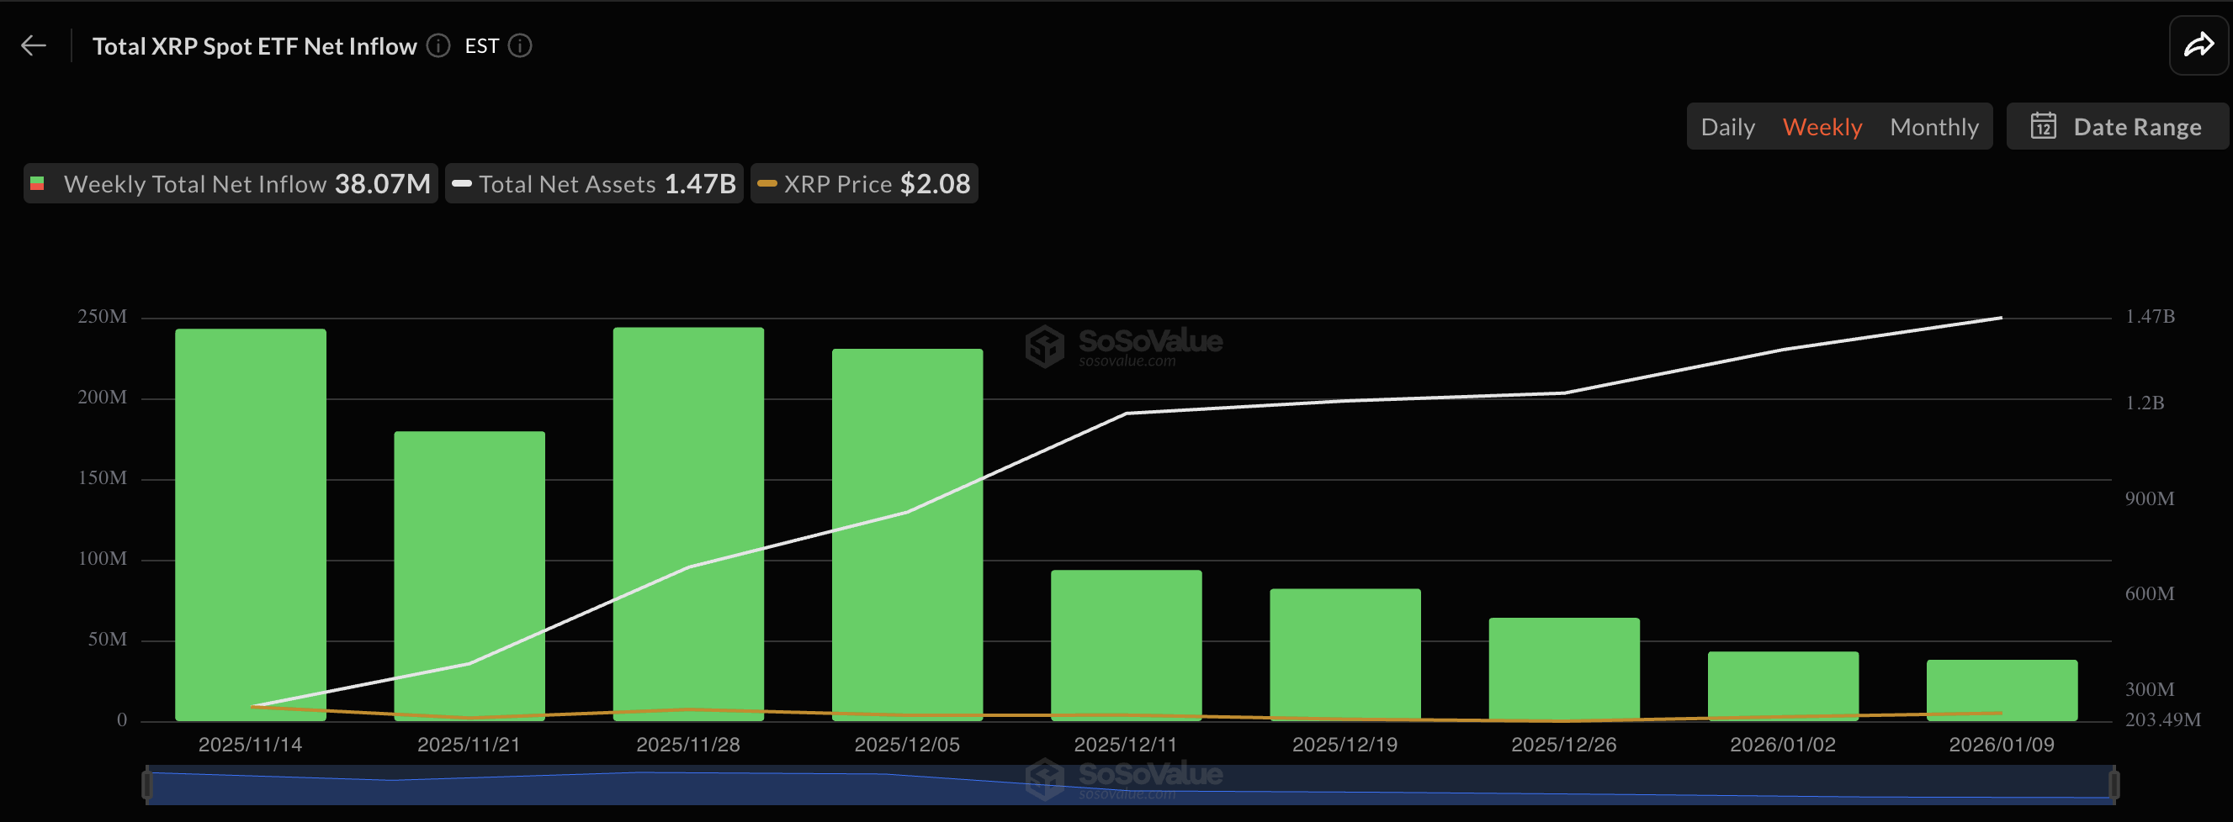Switch to the Daily view

1727,125
